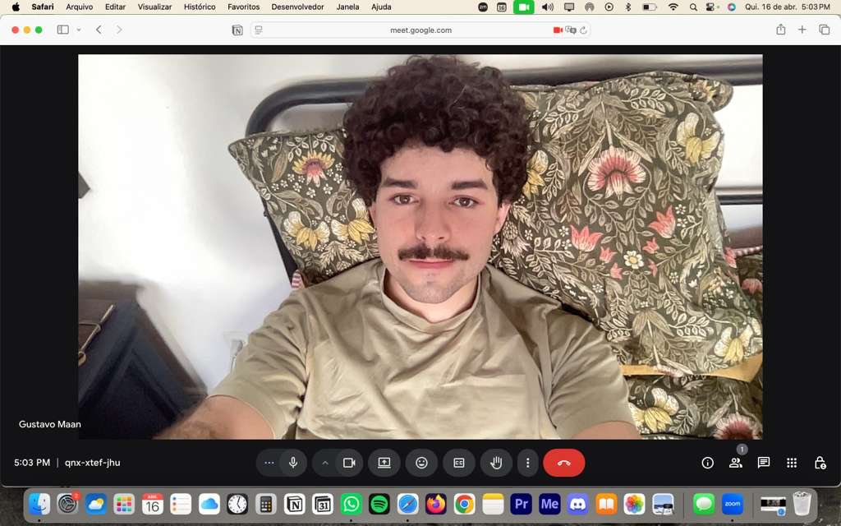Open audio settings ellipsis beside microphone
The image size is (841, 526).
pos(269,463)
